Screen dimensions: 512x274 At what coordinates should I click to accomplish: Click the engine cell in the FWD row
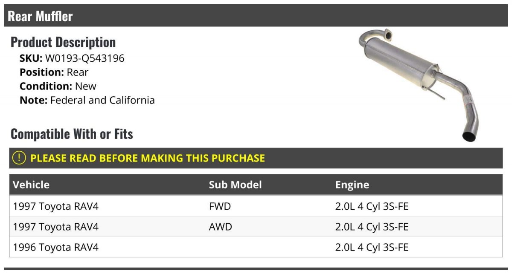point(372,206)
